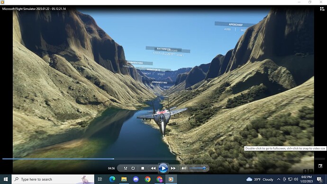View full screen with bottom-right icon
Image resolution: width=327 pixels, height=184 pixels.
pyautogui.click(x=320, y=166)
